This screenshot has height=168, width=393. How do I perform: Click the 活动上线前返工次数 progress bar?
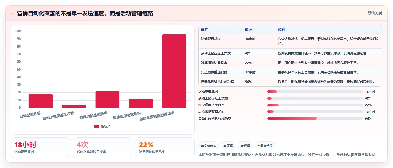point(315,98)
